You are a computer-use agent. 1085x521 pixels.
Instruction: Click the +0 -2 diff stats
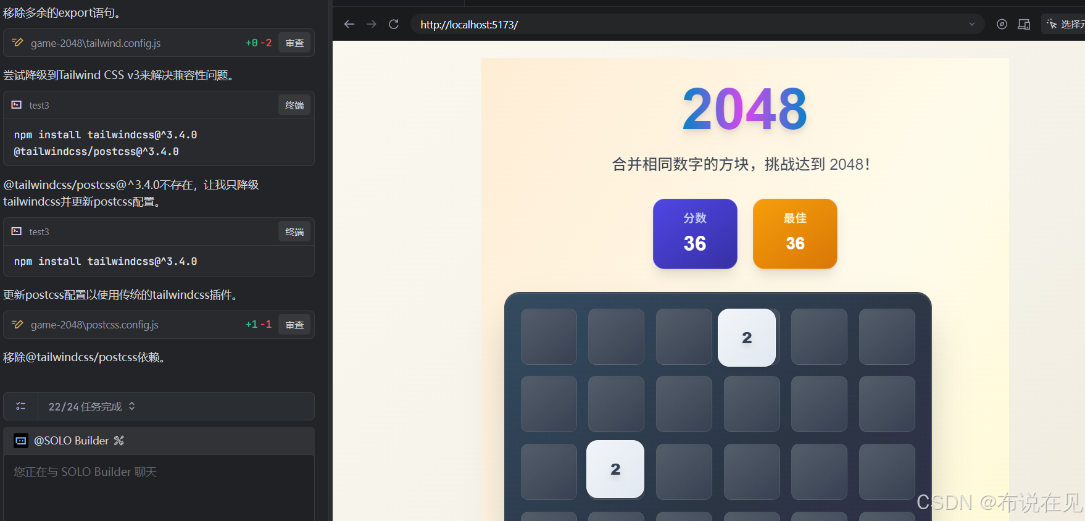point(259,43)
